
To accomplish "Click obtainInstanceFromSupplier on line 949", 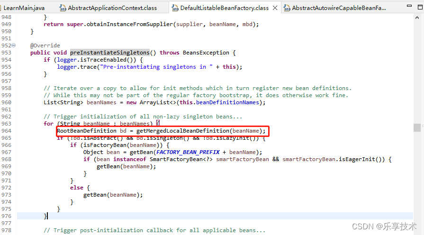I will point(129,24).
